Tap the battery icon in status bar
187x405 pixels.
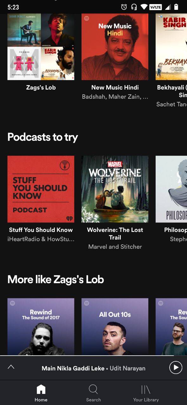(x=177, y=7)
